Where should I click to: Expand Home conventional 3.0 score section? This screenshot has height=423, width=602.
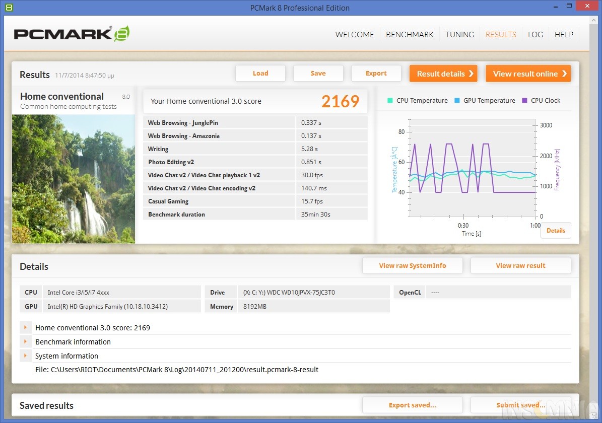tap(25, 327)
